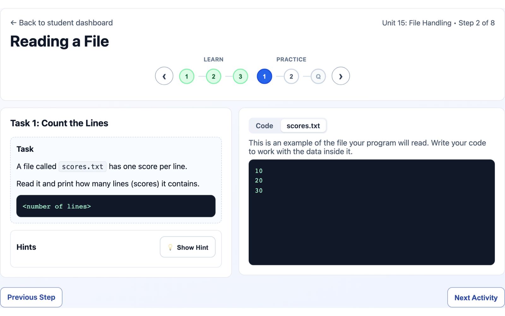Continue with the Next Activity button
The image size is (505, 316).
click(x=476, y=298)
